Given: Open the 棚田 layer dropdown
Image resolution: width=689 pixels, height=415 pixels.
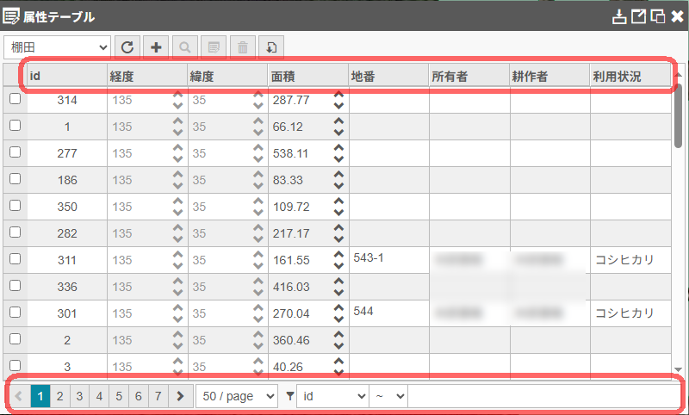Looking at the screenshot, I should pos(57,47).
